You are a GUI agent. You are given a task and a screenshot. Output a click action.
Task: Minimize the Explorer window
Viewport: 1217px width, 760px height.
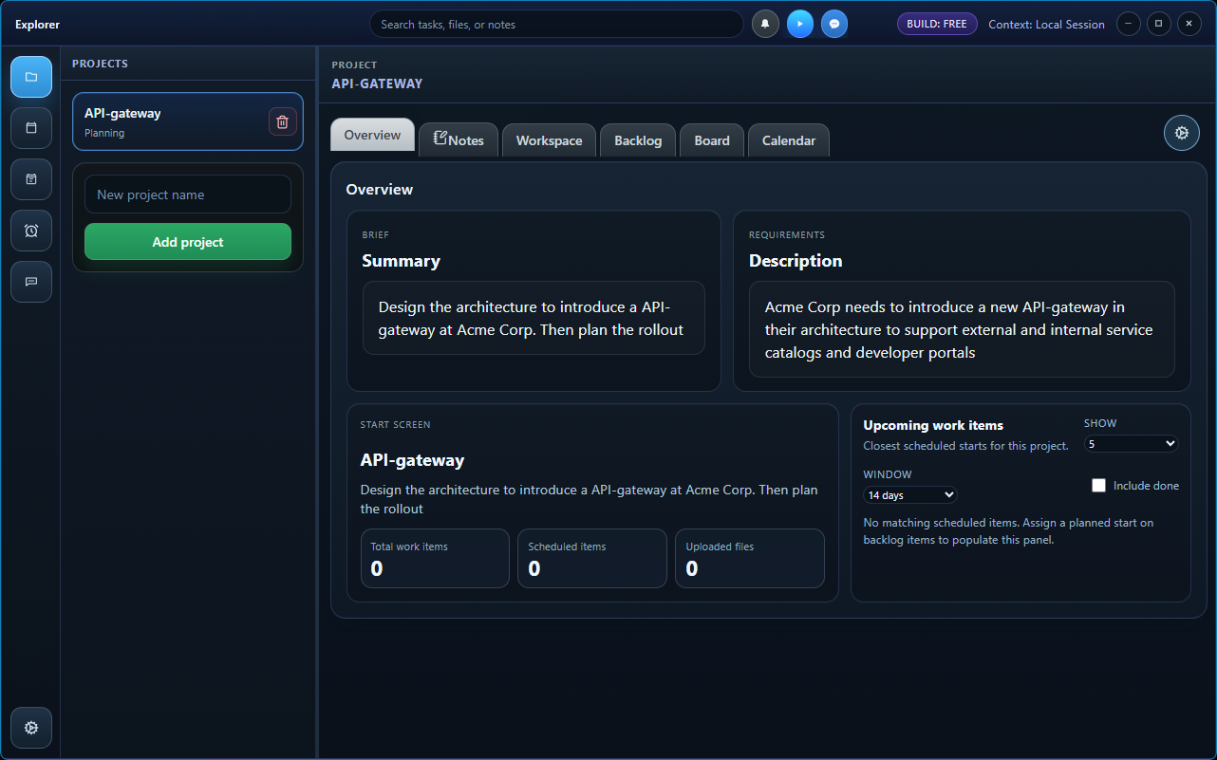coord(1128,24)
